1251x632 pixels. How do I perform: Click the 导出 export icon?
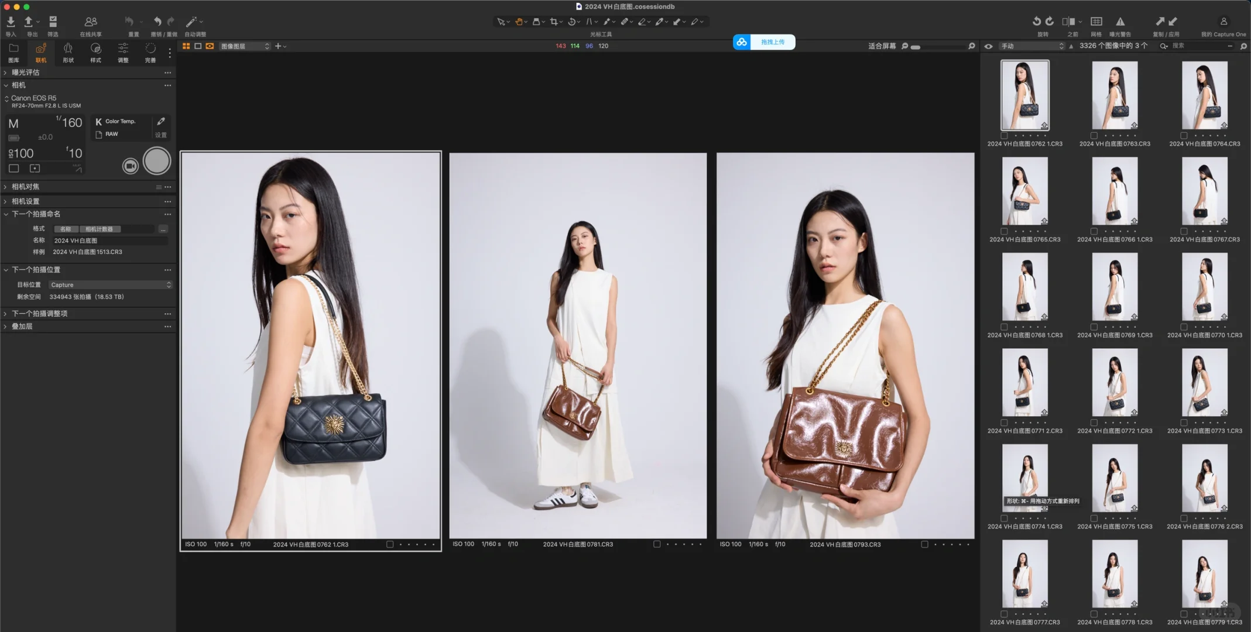pos(28,22)
